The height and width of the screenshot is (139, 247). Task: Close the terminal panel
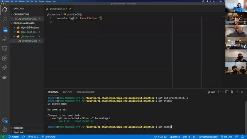click(242, 92)
